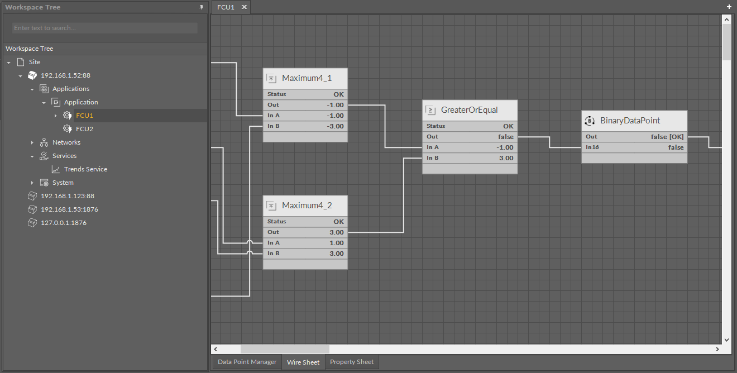The image size is (737, 373).
Task: Click the Maximum4_2 block header icon
Action: pyautogui.click(x=272, y=205)
